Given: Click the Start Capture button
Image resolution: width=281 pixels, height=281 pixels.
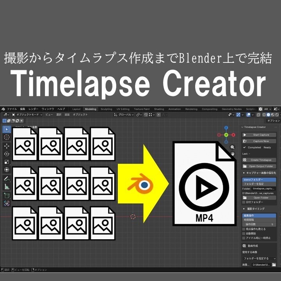Looking at the screenshot, I should point(259,135).
